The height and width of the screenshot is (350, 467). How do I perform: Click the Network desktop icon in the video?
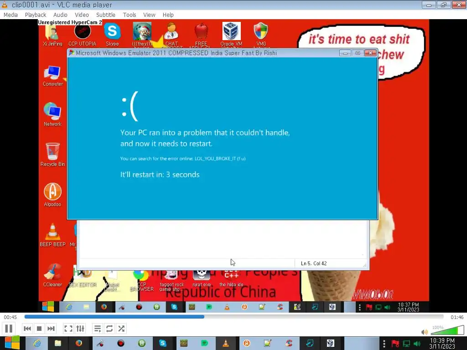[53, 114]
